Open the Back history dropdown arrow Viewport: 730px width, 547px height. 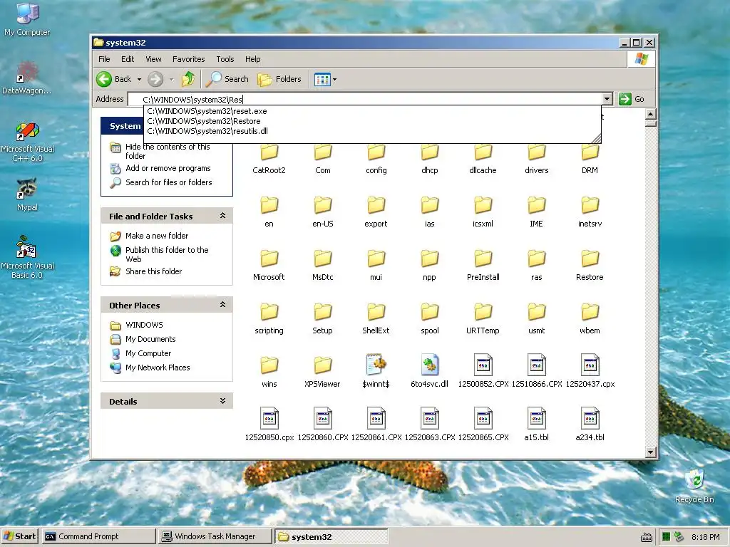tap(139, 80)
